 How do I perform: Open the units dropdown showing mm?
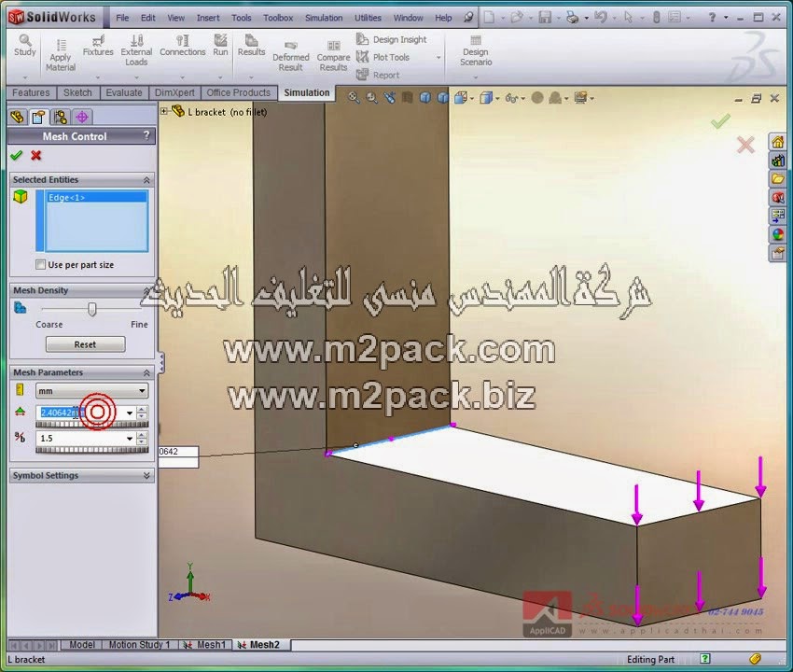[x=91, y=391]
